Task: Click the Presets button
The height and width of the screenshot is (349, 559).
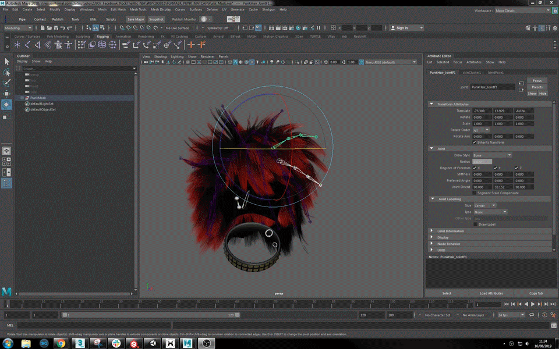Action: point(537,87)
